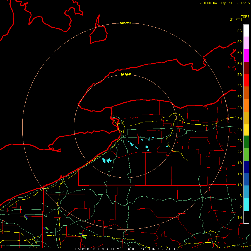The width and height of the screenshot is (251, 251).
Task: Click the bright yellow legend color band
Action: tap(246, 130)
